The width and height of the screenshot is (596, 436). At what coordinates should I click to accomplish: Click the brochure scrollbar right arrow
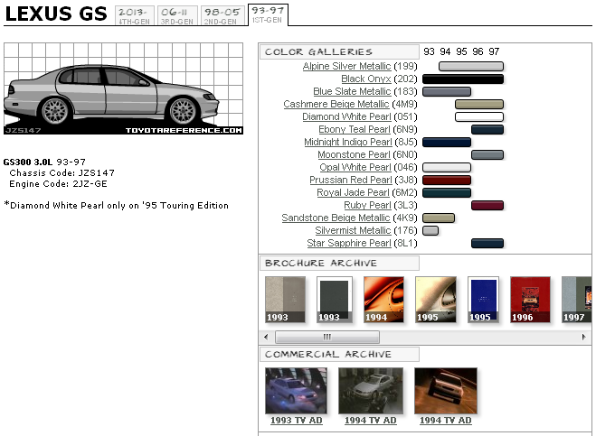584,337
